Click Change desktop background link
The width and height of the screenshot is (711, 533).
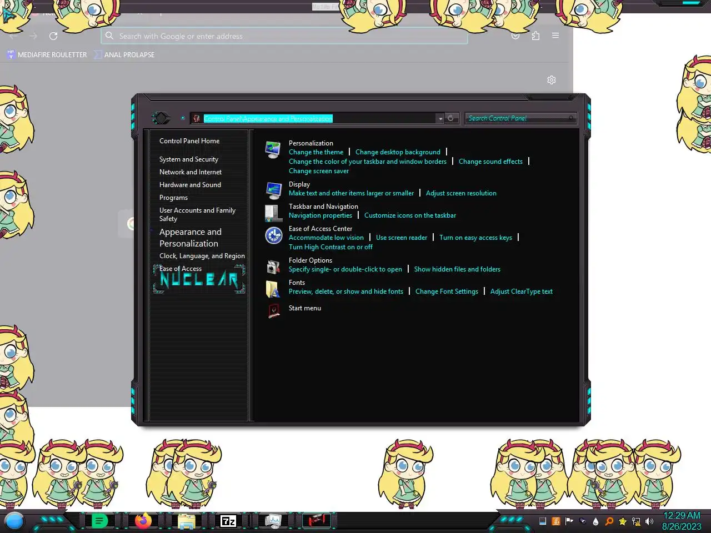click(x=398, y=152)
